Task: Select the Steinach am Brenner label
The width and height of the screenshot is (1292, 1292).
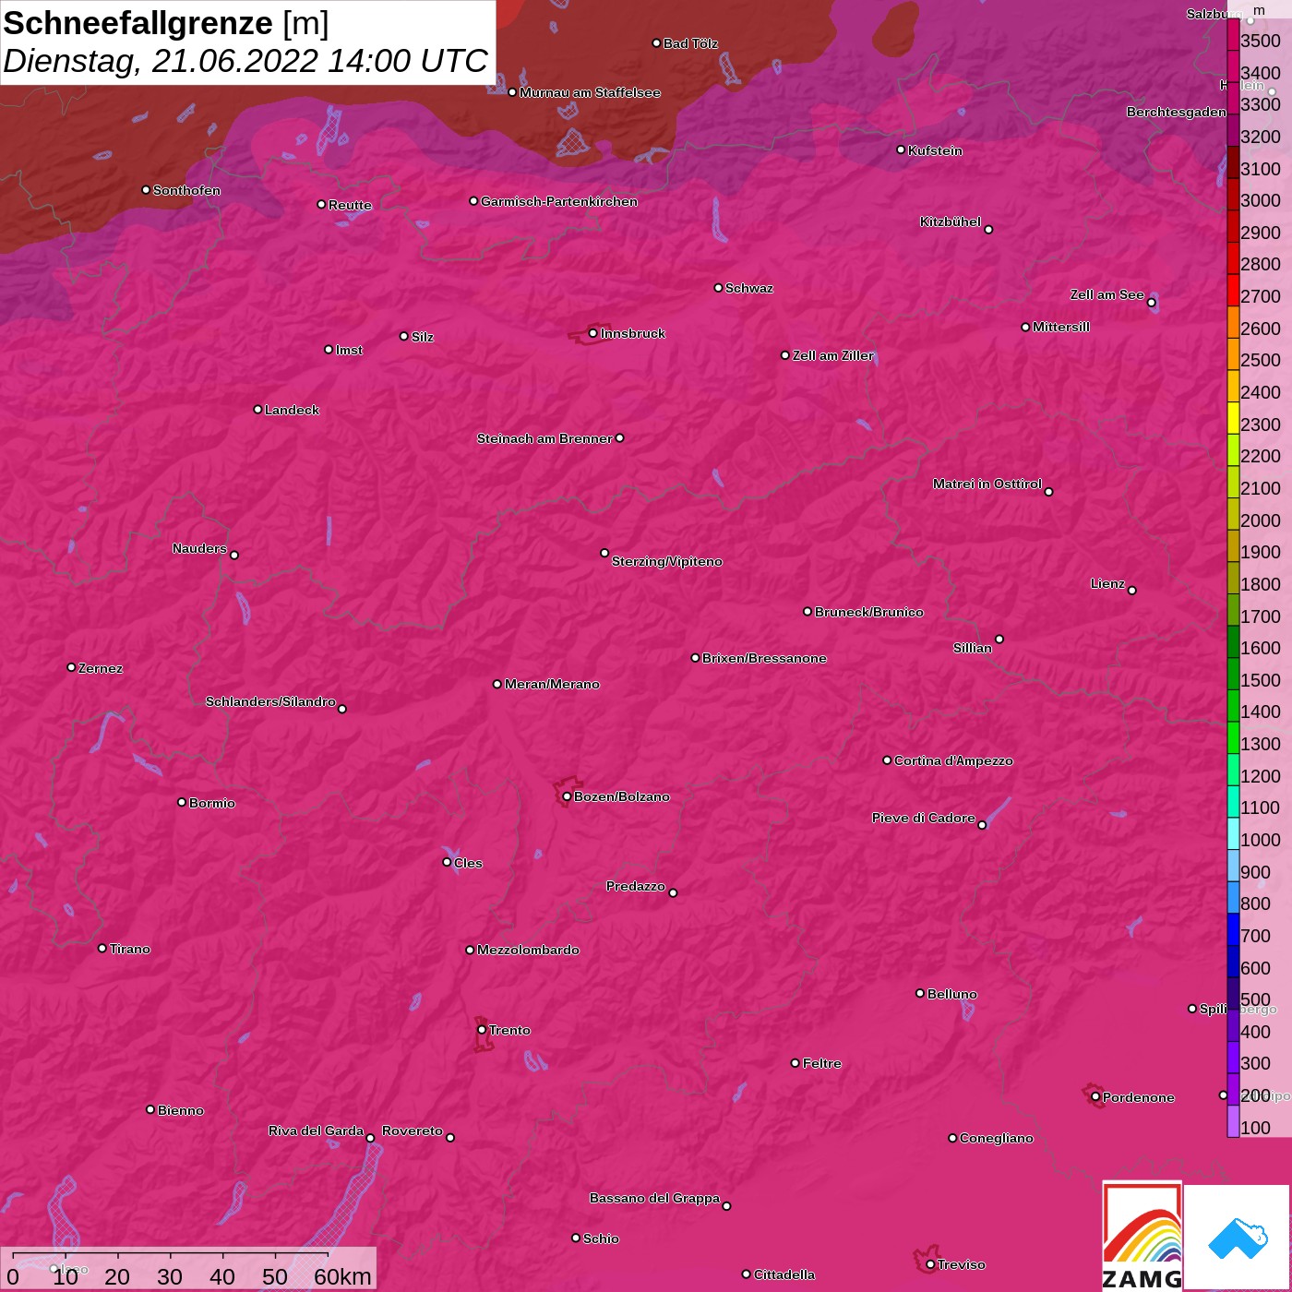Action: click(544, 438)
